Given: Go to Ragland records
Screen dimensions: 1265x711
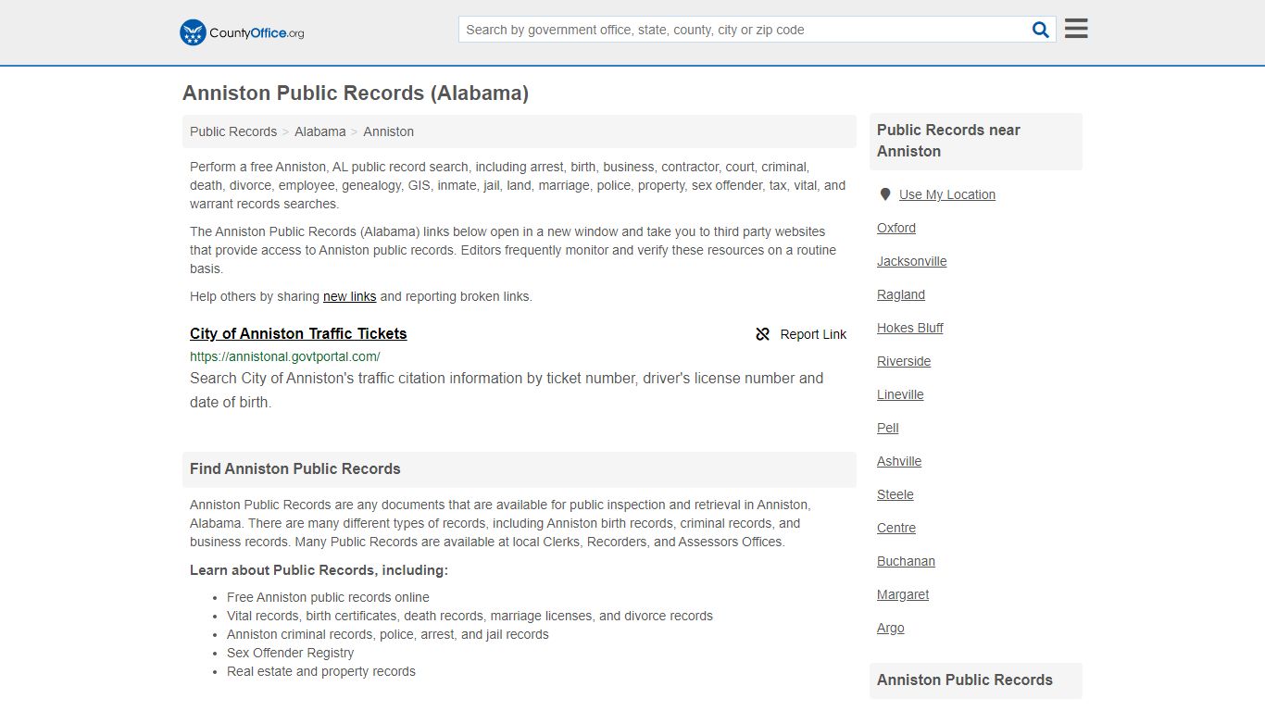Looking at the screenshot, I should pos(901,294).
